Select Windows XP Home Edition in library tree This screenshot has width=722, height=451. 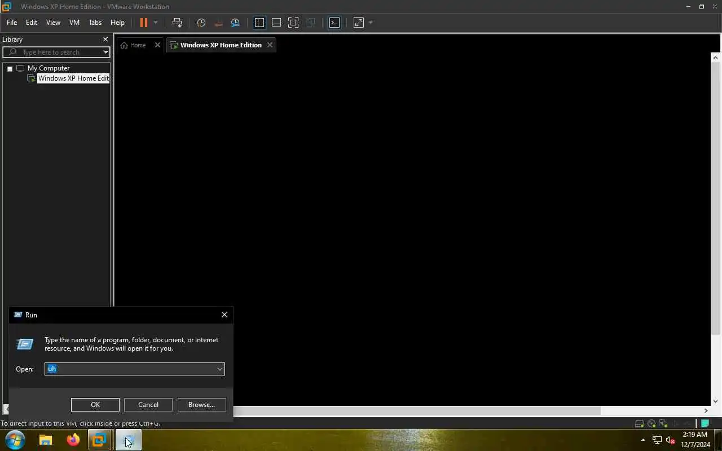pos(73,78)
